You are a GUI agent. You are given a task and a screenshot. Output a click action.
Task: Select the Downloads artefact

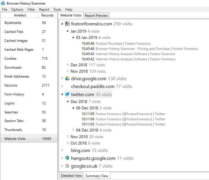[29, 67]
